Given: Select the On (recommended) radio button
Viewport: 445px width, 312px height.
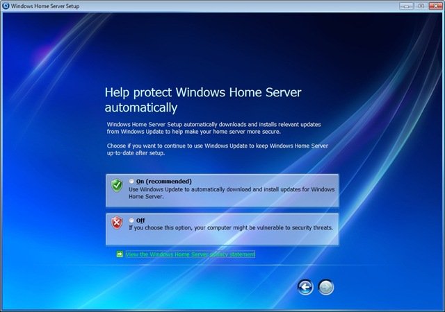Looking at the screenshot, I should tap(131, 181).
